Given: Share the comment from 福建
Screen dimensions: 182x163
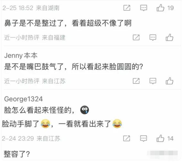Looking at the screenshot, I should point(136,38).
